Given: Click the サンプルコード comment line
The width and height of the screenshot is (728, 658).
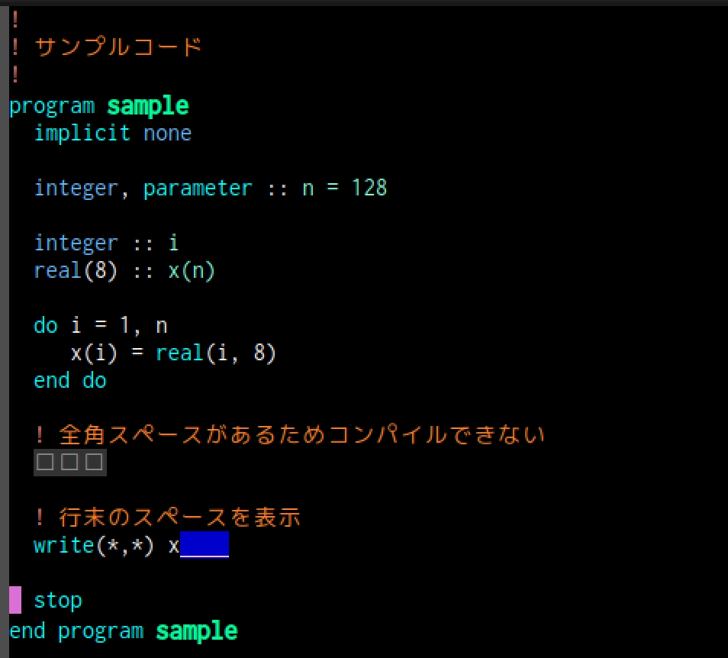Looking at the screenshot, I should (x=118, y=47).
